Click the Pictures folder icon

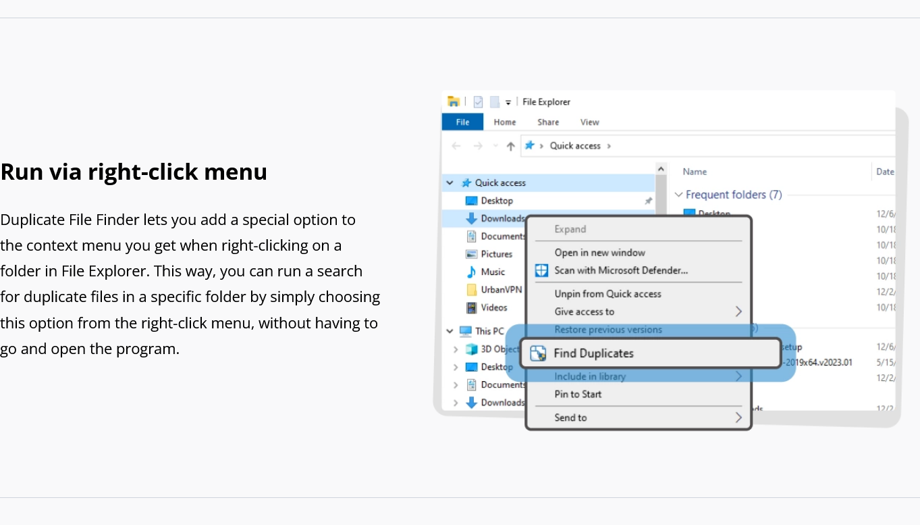click(x=473, y=254)
